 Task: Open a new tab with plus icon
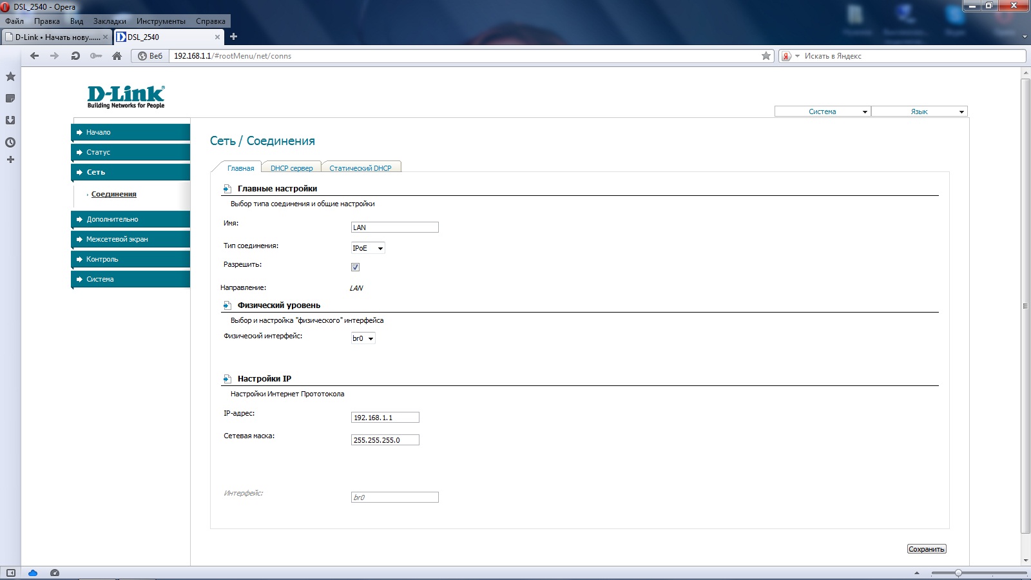pyautogui.click(x=233, y=37)
